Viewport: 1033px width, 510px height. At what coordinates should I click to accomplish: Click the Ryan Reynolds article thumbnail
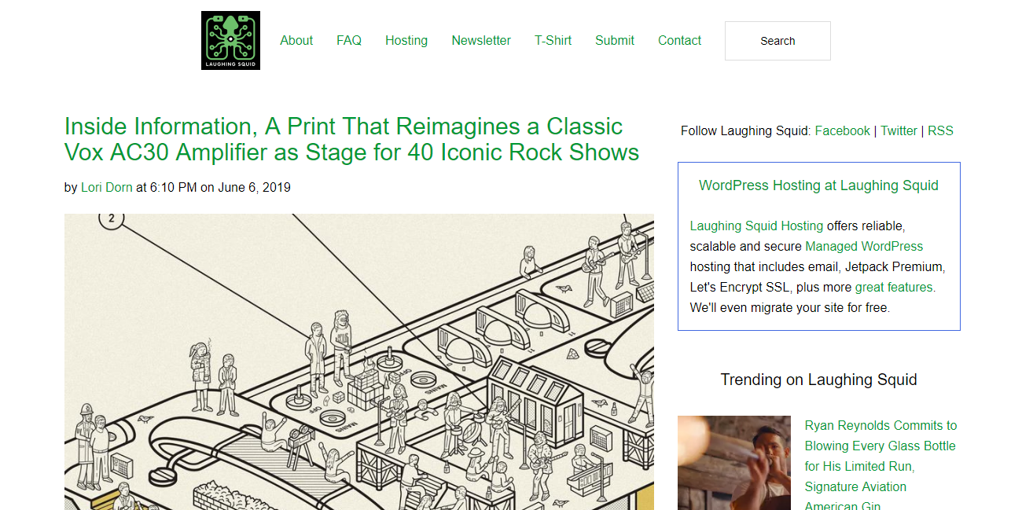click(733, 463)
